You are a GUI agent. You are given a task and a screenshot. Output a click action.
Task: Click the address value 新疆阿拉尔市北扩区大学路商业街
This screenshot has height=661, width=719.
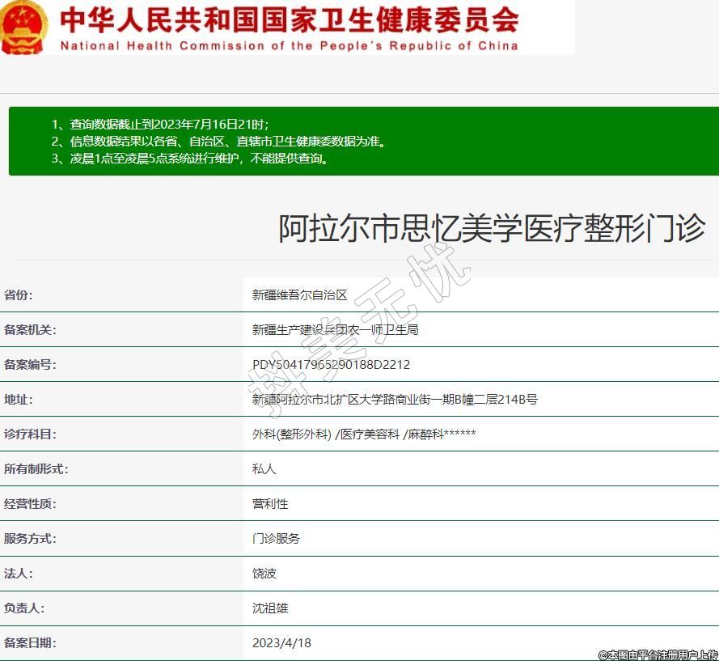[x=395, y=400]
